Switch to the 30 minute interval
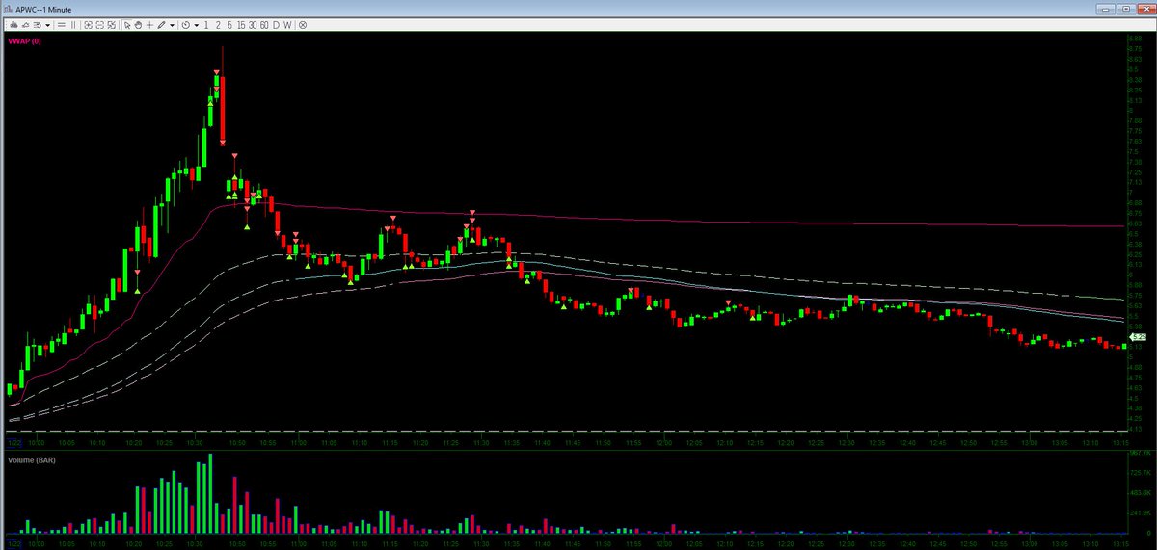 253,25
